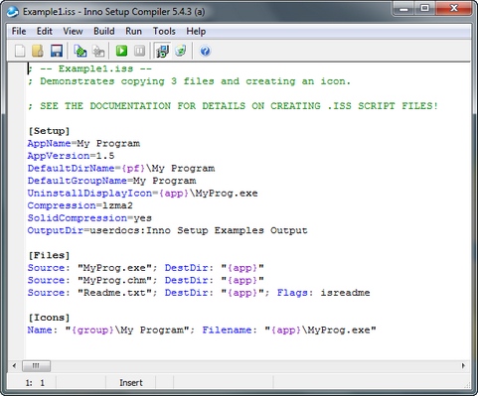This screenshot has width=478, height=396.
Task: Open a script with folder icon
Action: pyautogui.click(x=38, y=51)
